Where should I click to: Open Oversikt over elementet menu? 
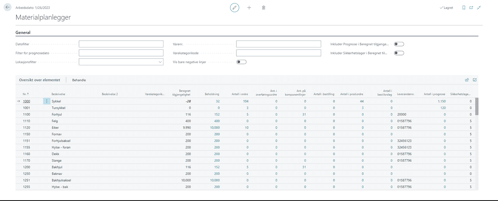click(x=39, y=80)
